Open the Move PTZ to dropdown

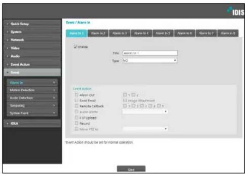click(145, 129)
